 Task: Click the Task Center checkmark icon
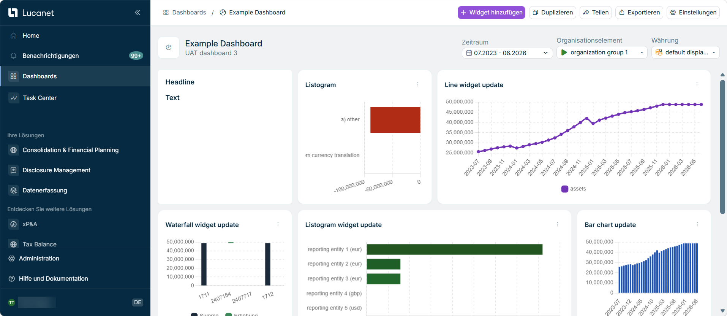[14, 98]
